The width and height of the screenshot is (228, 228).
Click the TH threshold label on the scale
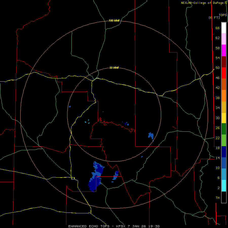pyautogui.click(x=218, y=198)
